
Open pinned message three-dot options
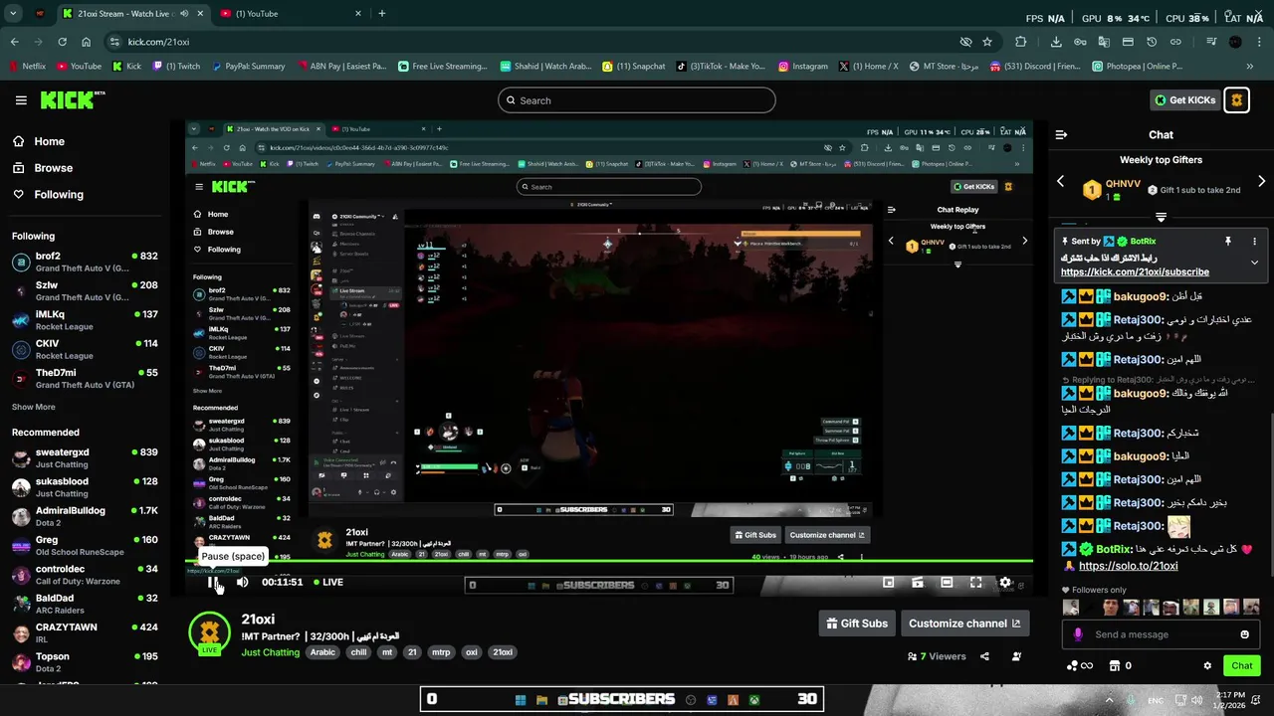click(x=1254, y=242)
